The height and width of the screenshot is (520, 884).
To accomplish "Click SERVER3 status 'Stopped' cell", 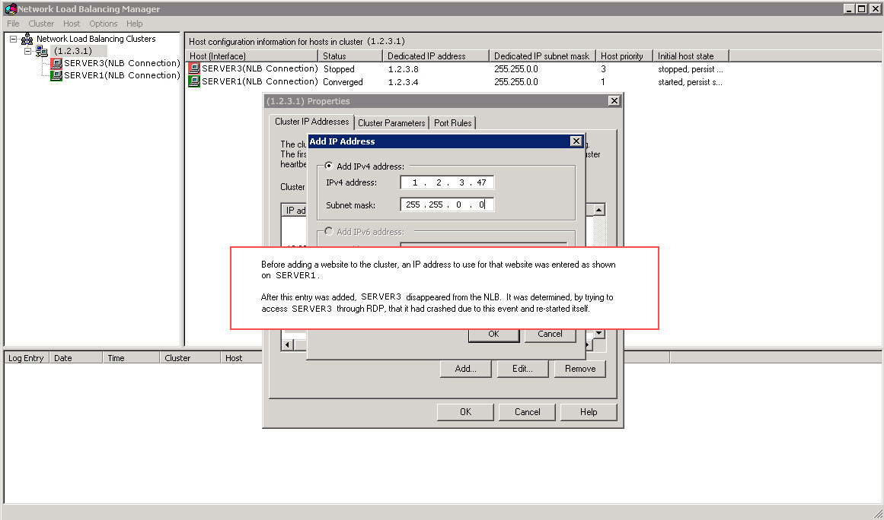I will [x=339, y=69].
